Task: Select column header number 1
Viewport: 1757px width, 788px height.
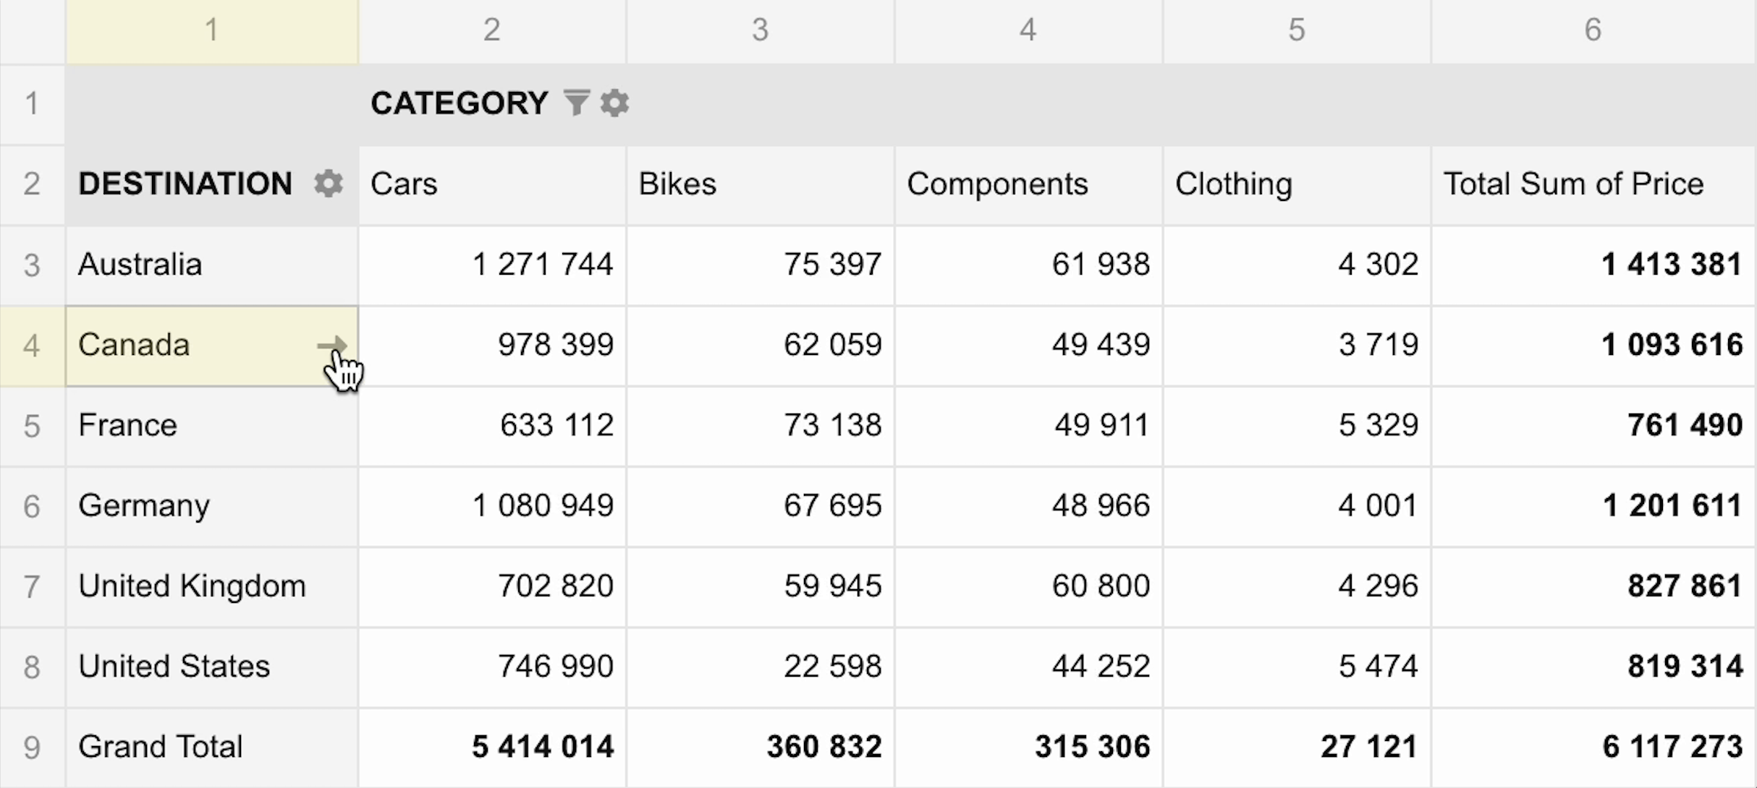Action: coord(211,30)
